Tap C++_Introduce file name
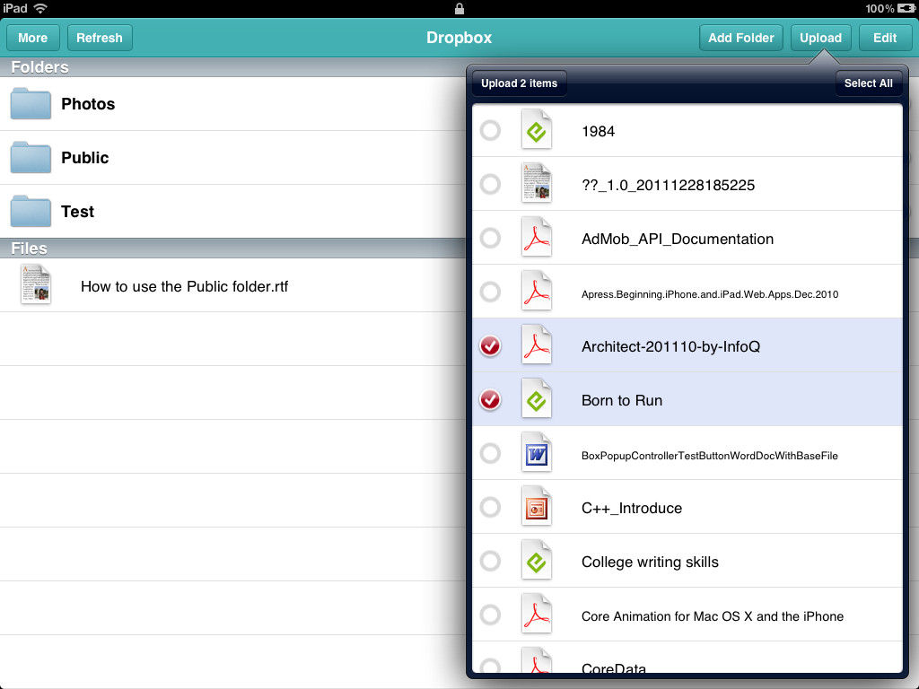Screen dimensions: 919x689 pos(632,508)
